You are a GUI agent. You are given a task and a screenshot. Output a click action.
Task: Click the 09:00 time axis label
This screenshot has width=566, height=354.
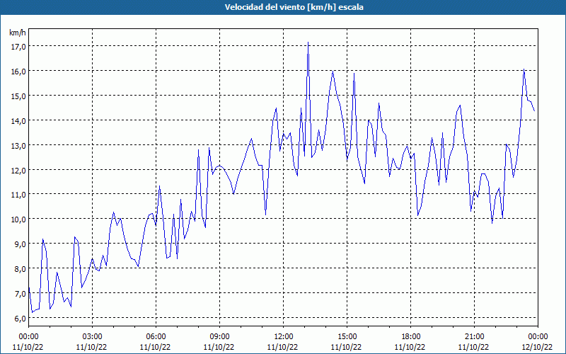pyautogui.click(x=219, y=337)
